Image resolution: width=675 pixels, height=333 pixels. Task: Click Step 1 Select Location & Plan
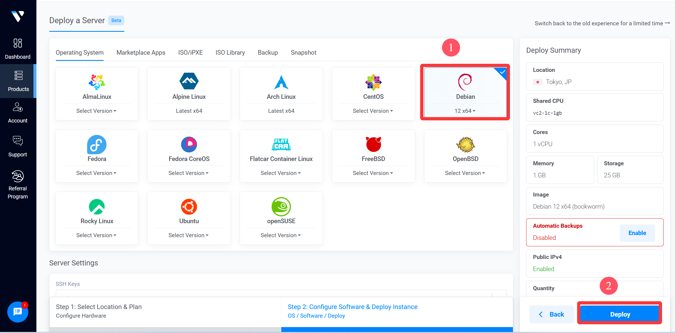pyautogui.click(x=99, y=307)
